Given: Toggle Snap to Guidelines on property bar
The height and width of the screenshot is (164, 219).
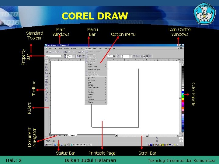Looking at the screenshot, I should (137, 56).
